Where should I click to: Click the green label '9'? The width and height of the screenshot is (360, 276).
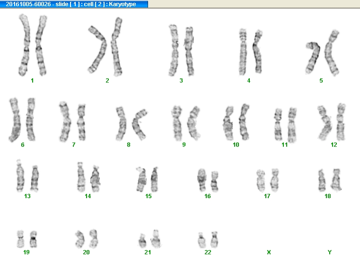tap(184, 145)
